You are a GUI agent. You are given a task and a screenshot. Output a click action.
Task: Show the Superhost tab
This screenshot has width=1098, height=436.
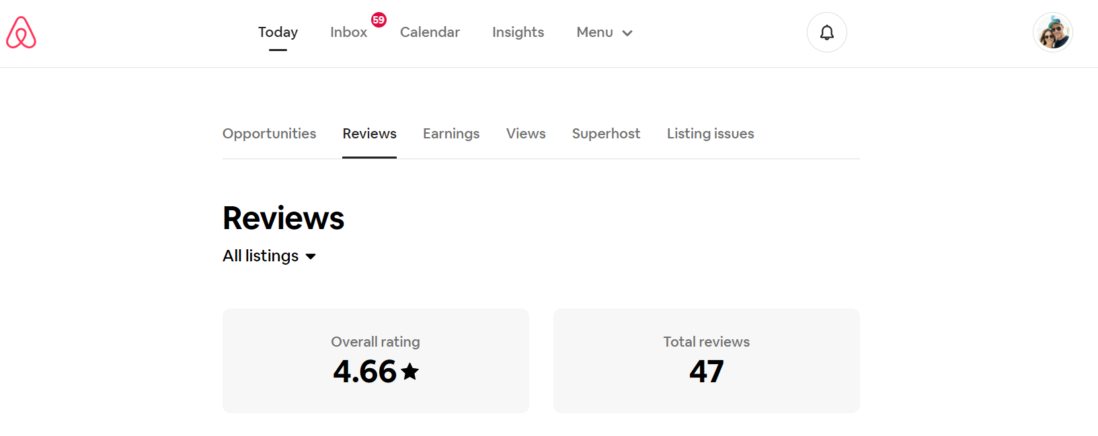tap(606, 134)
